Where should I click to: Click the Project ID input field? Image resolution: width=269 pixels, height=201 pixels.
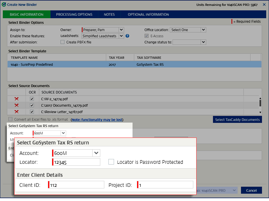click(x=165, y=185)
